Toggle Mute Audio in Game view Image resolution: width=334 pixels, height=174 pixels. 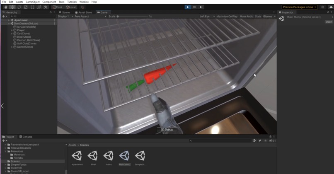pos(247,17)
